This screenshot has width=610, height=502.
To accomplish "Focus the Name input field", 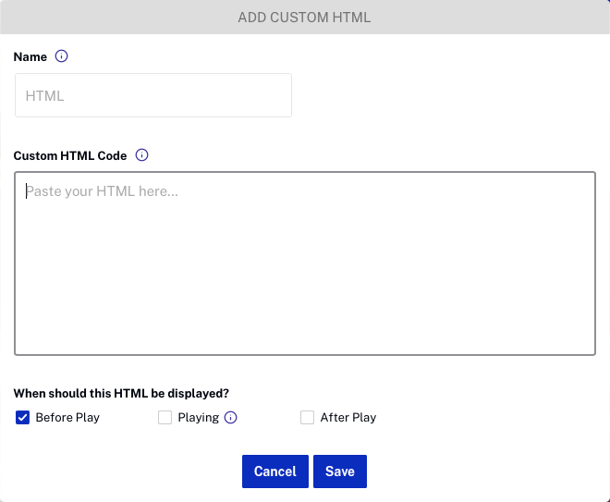I will tap(153, 95).
